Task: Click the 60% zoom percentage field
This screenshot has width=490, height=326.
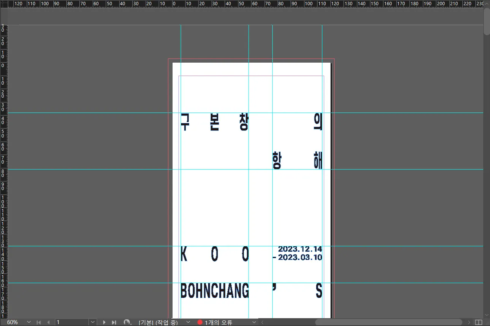Action: [x=13, y=322]
